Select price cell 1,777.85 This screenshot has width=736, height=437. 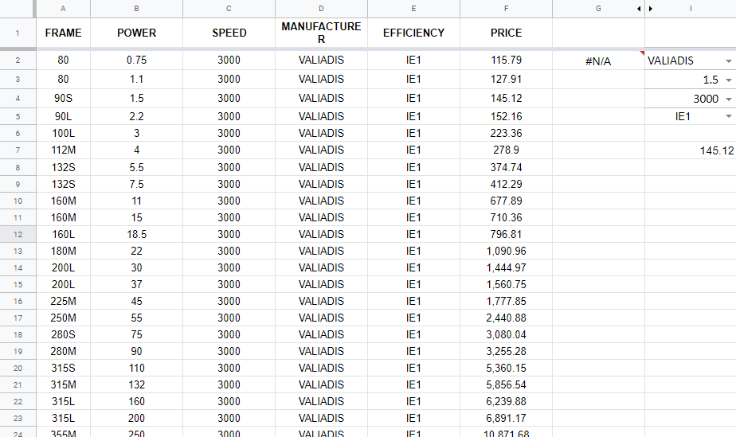point(506,301)
